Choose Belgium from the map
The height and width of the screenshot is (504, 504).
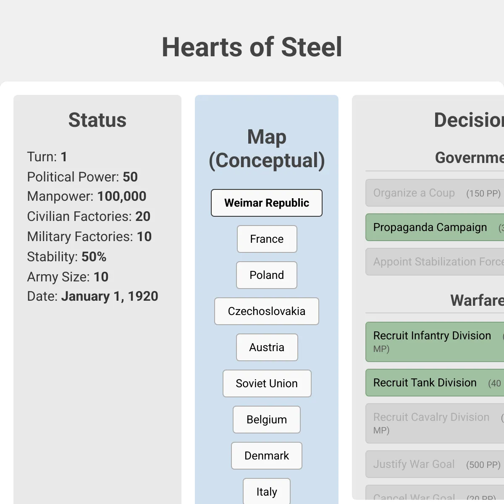(267, 420)
